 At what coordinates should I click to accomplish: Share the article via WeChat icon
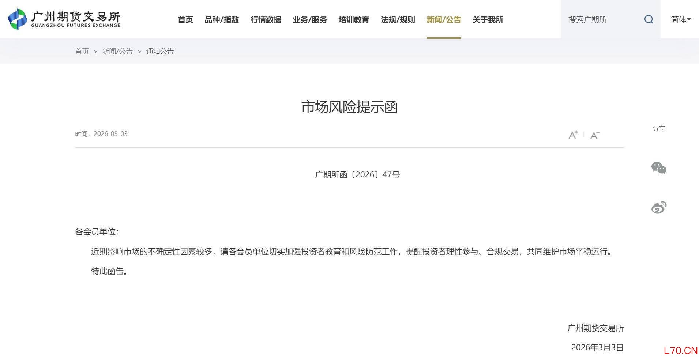coord(658,168)
